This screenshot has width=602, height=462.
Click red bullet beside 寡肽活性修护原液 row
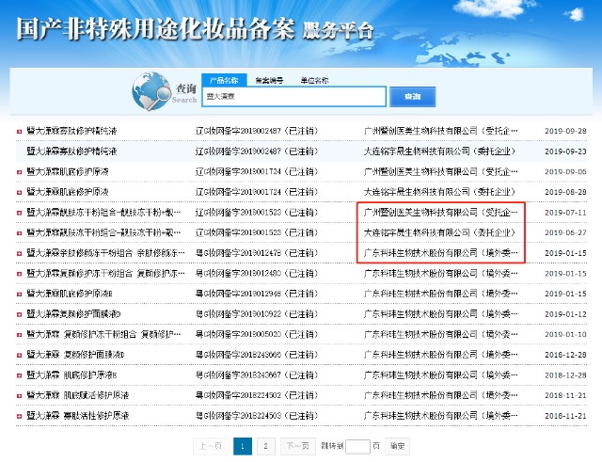click(19, 416)
